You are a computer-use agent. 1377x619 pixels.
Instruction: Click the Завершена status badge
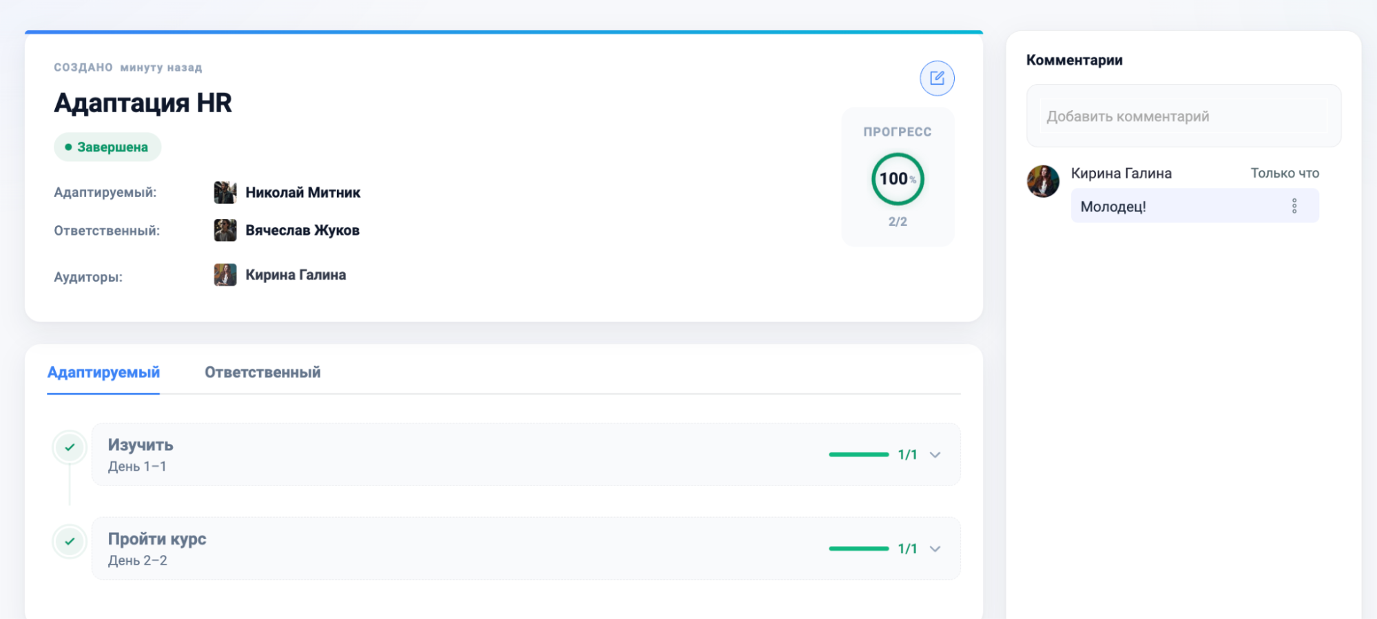click(107, 147)
